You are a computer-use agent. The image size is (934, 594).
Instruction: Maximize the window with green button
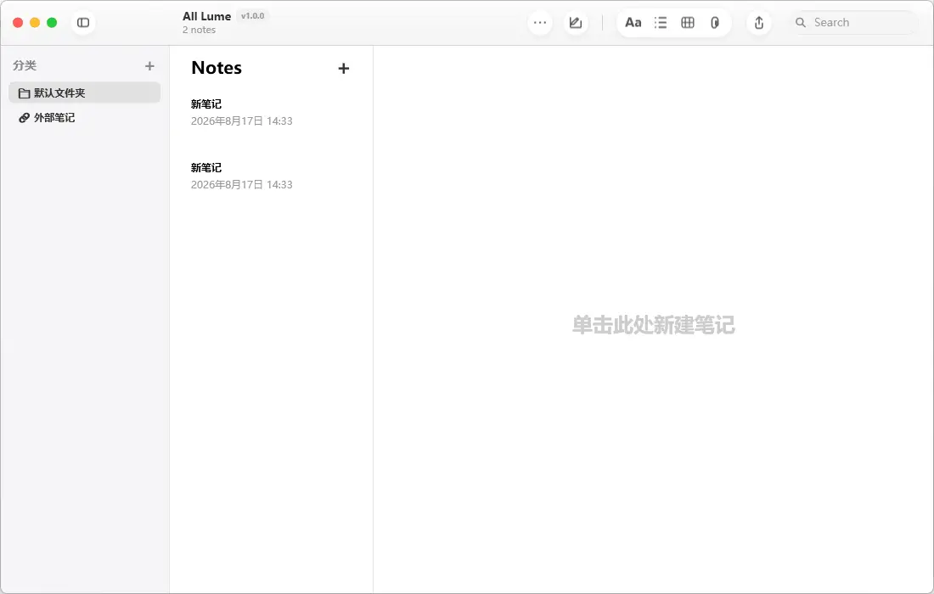(52, 23)
